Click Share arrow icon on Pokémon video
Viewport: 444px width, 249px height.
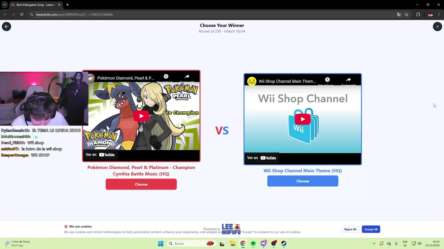click(x=187, y=76)
